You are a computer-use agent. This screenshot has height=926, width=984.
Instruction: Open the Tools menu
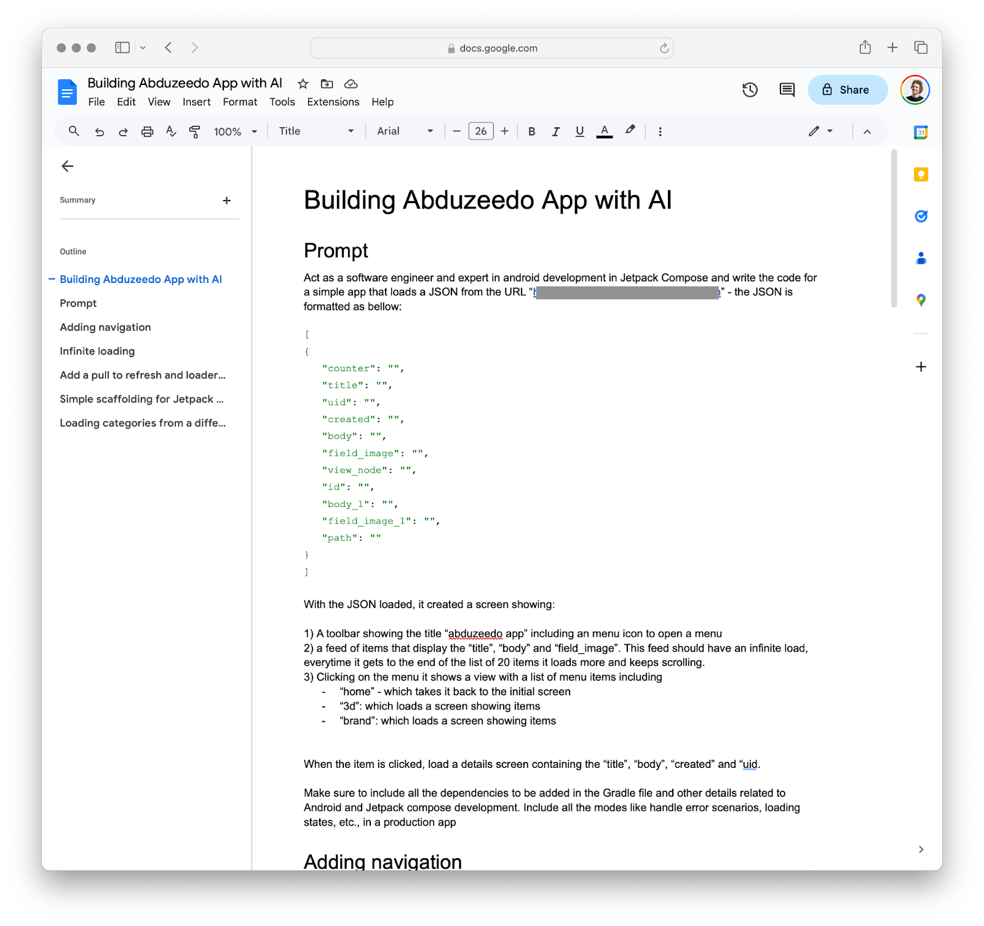tap(282, 102)
